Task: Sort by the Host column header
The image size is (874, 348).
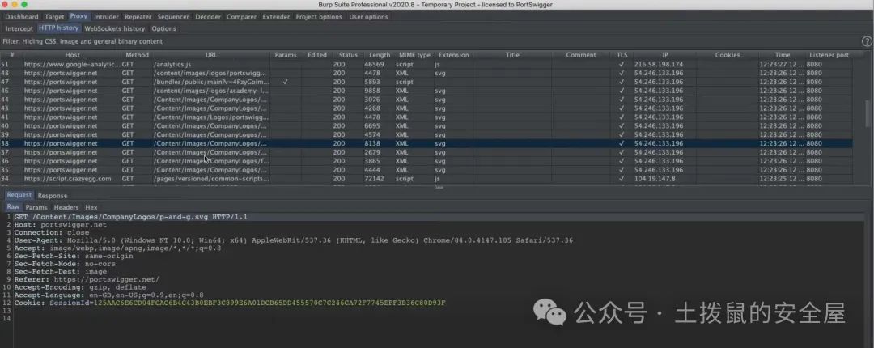Action: pyautogui.click(x=73, y=55)
